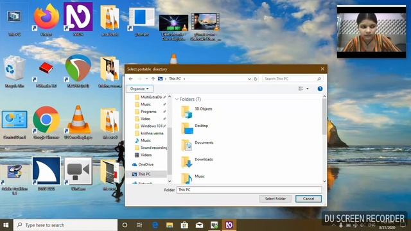Select MultiExtraDo folder in navigation pane
The width and height of the screenshot is (411, 231).
coord(149,97)
